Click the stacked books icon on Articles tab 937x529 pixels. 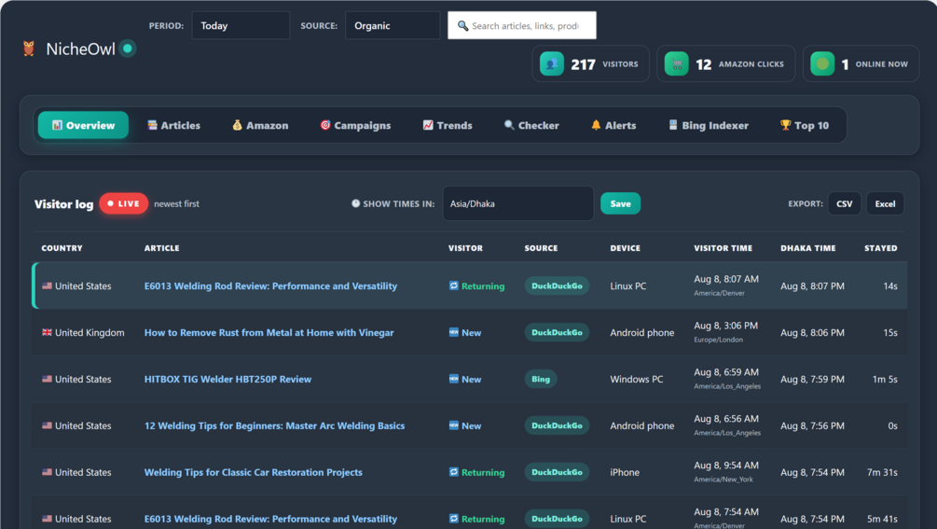[152, 125]
